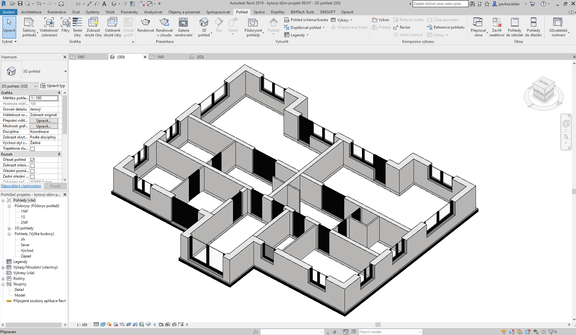
Task: Click temporary hide/isolate glasses icon
Action: coord(148,324)
